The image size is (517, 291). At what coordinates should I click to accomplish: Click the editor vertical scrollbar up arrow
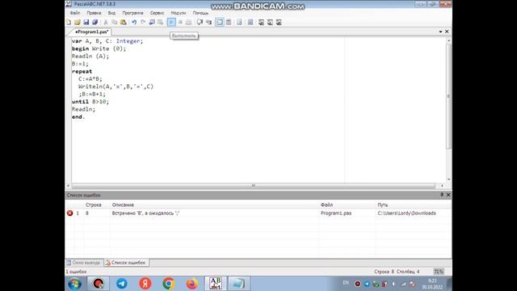coord(448,40)
